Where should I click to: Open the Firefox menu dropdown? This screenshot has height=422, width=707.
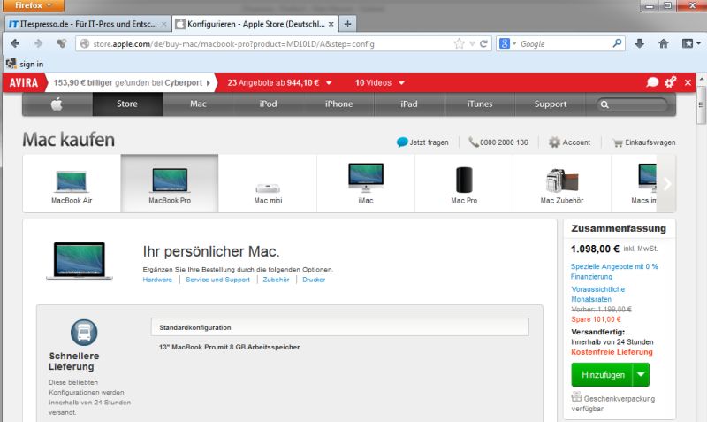[34, 5]
